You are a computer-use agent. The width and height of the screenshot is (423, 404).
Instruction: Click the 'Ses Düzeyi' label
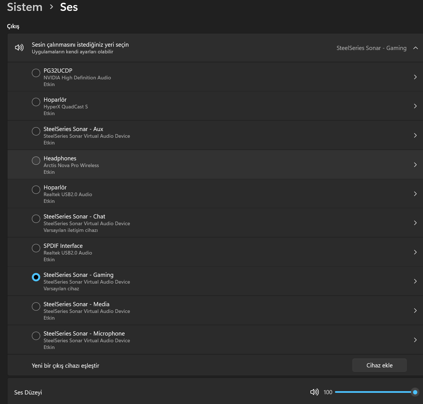click(x=28, y=393)
